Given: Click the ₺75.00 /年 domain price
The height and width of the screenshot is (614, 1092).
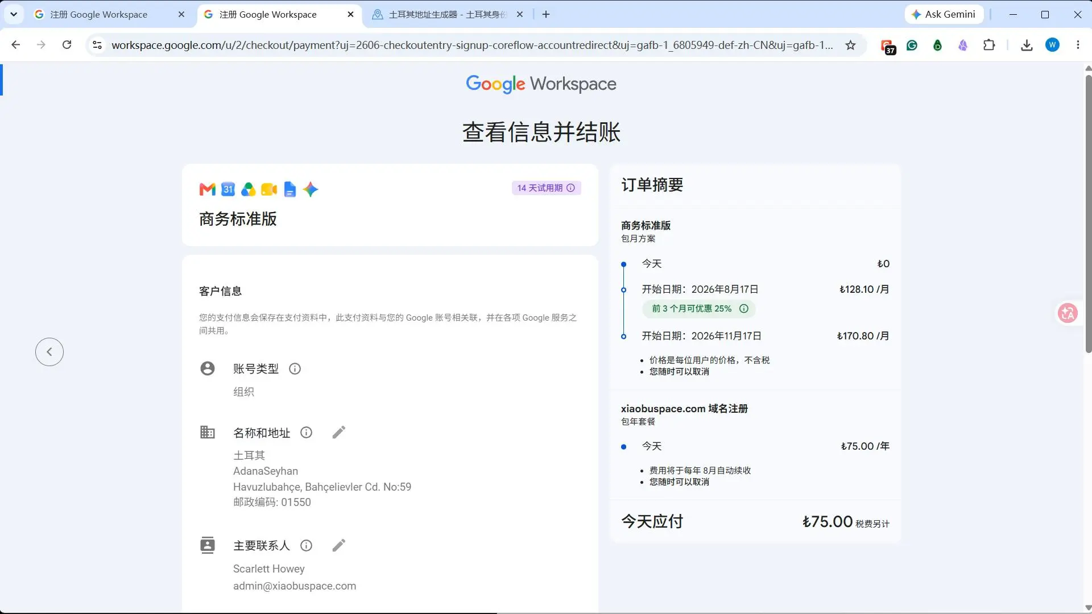Looking at the screenshot, I should [x=866, y=446].
